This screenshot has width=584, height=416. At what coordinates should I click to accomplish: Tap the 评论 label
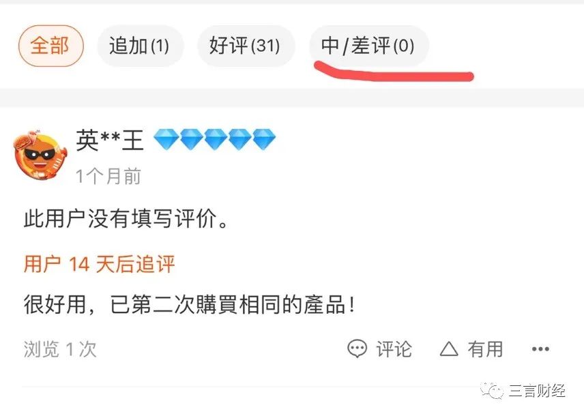coord(394,349)
